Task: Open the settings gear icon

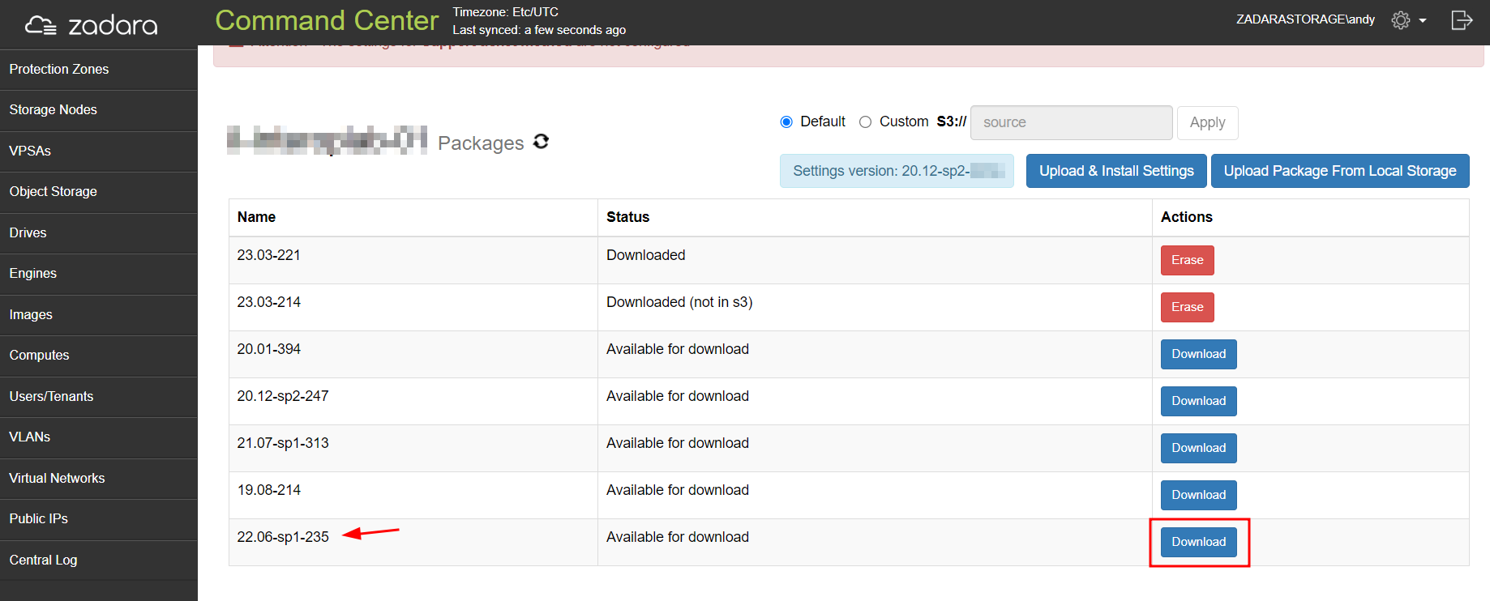Action: pyautogui.click(x=1401, y=20)
